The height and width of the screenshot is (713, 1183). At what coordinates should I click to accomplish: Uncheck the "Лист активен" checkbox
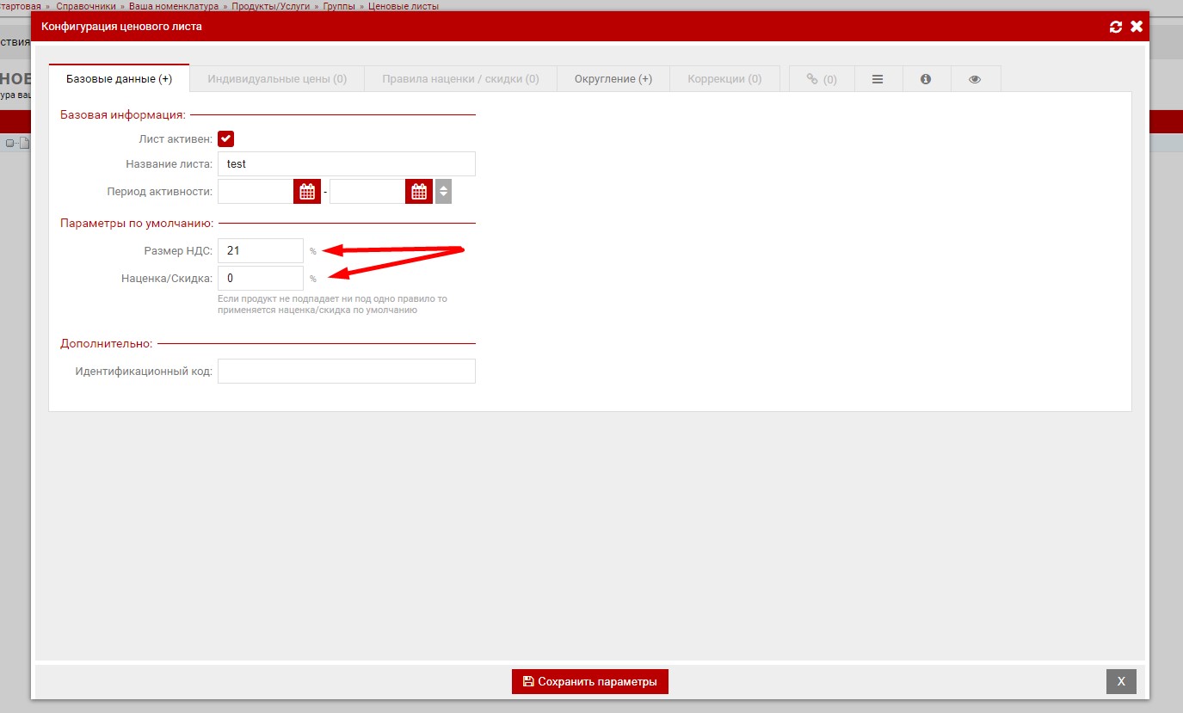[226, 138]
